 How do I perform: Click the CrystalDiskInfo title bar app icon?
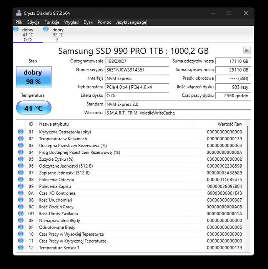pos(18,13)
